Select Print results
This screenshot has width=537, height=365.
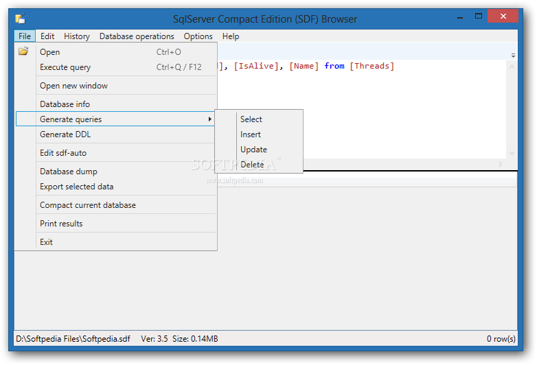click(x=116, y=224)
